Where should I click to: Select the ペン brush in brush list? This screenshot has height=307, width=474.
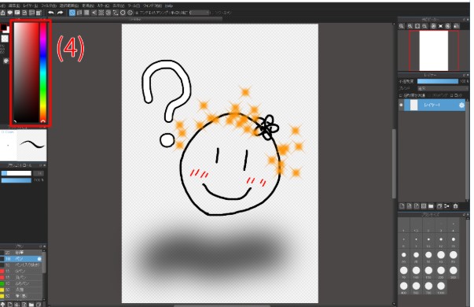pyautogui.click(x=21, y=259)
